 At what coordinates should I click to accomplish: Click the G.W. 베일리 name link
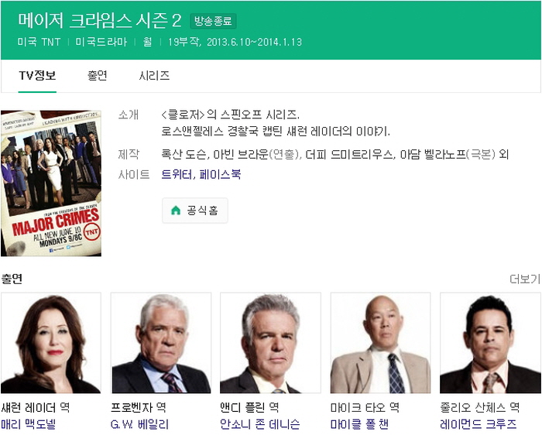pos(139,424)
